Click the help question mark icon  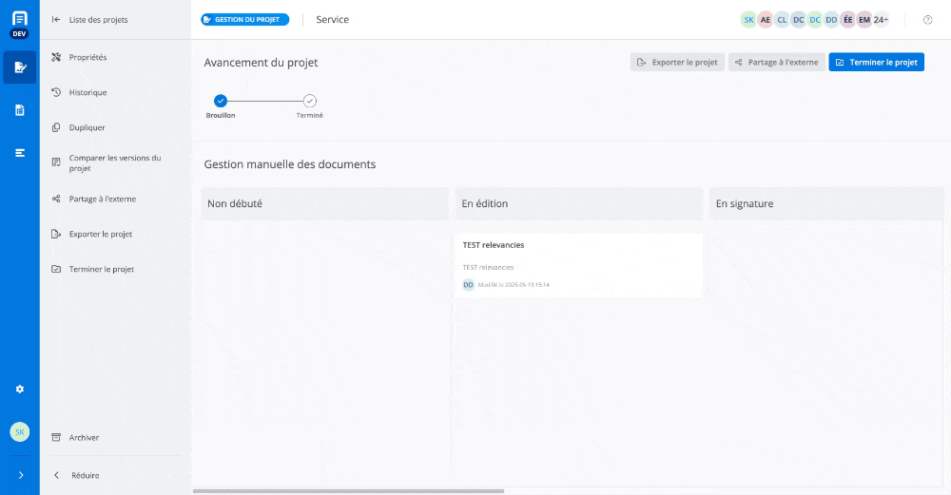coord(927,20)
